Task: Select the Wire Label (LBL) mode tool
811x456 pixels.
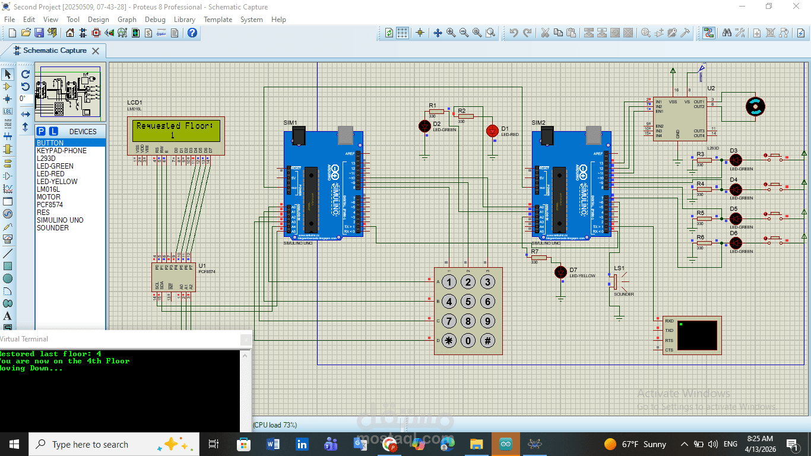Action: coord(8,112)
